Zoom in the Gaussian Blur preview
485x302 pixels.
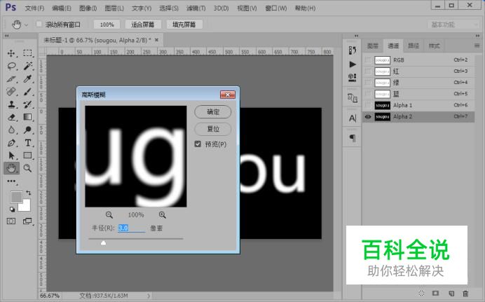pyautogui.click(x=163, y=215)
